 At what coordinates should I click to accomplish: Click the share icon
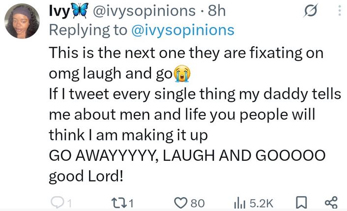point(331,203)
